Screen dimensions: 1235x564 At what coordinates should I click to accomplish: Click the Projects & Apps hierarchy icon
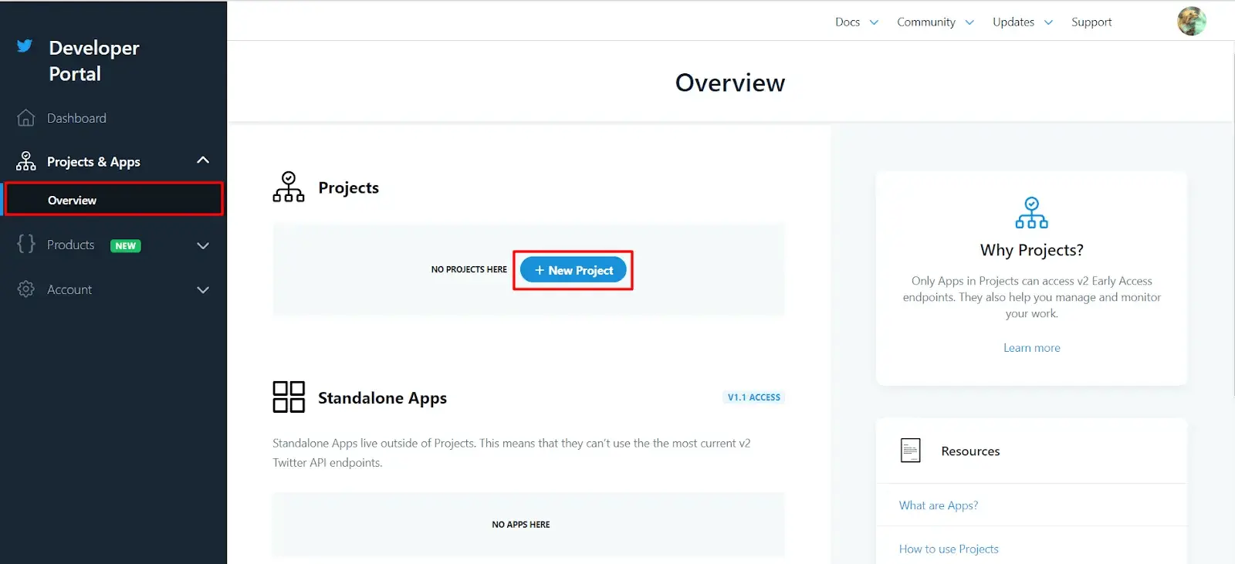coord(26,161)
